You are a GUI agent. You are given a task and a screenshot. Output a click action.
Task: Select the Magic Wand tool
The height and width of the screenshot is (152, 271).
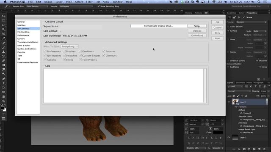coord(3,30)
